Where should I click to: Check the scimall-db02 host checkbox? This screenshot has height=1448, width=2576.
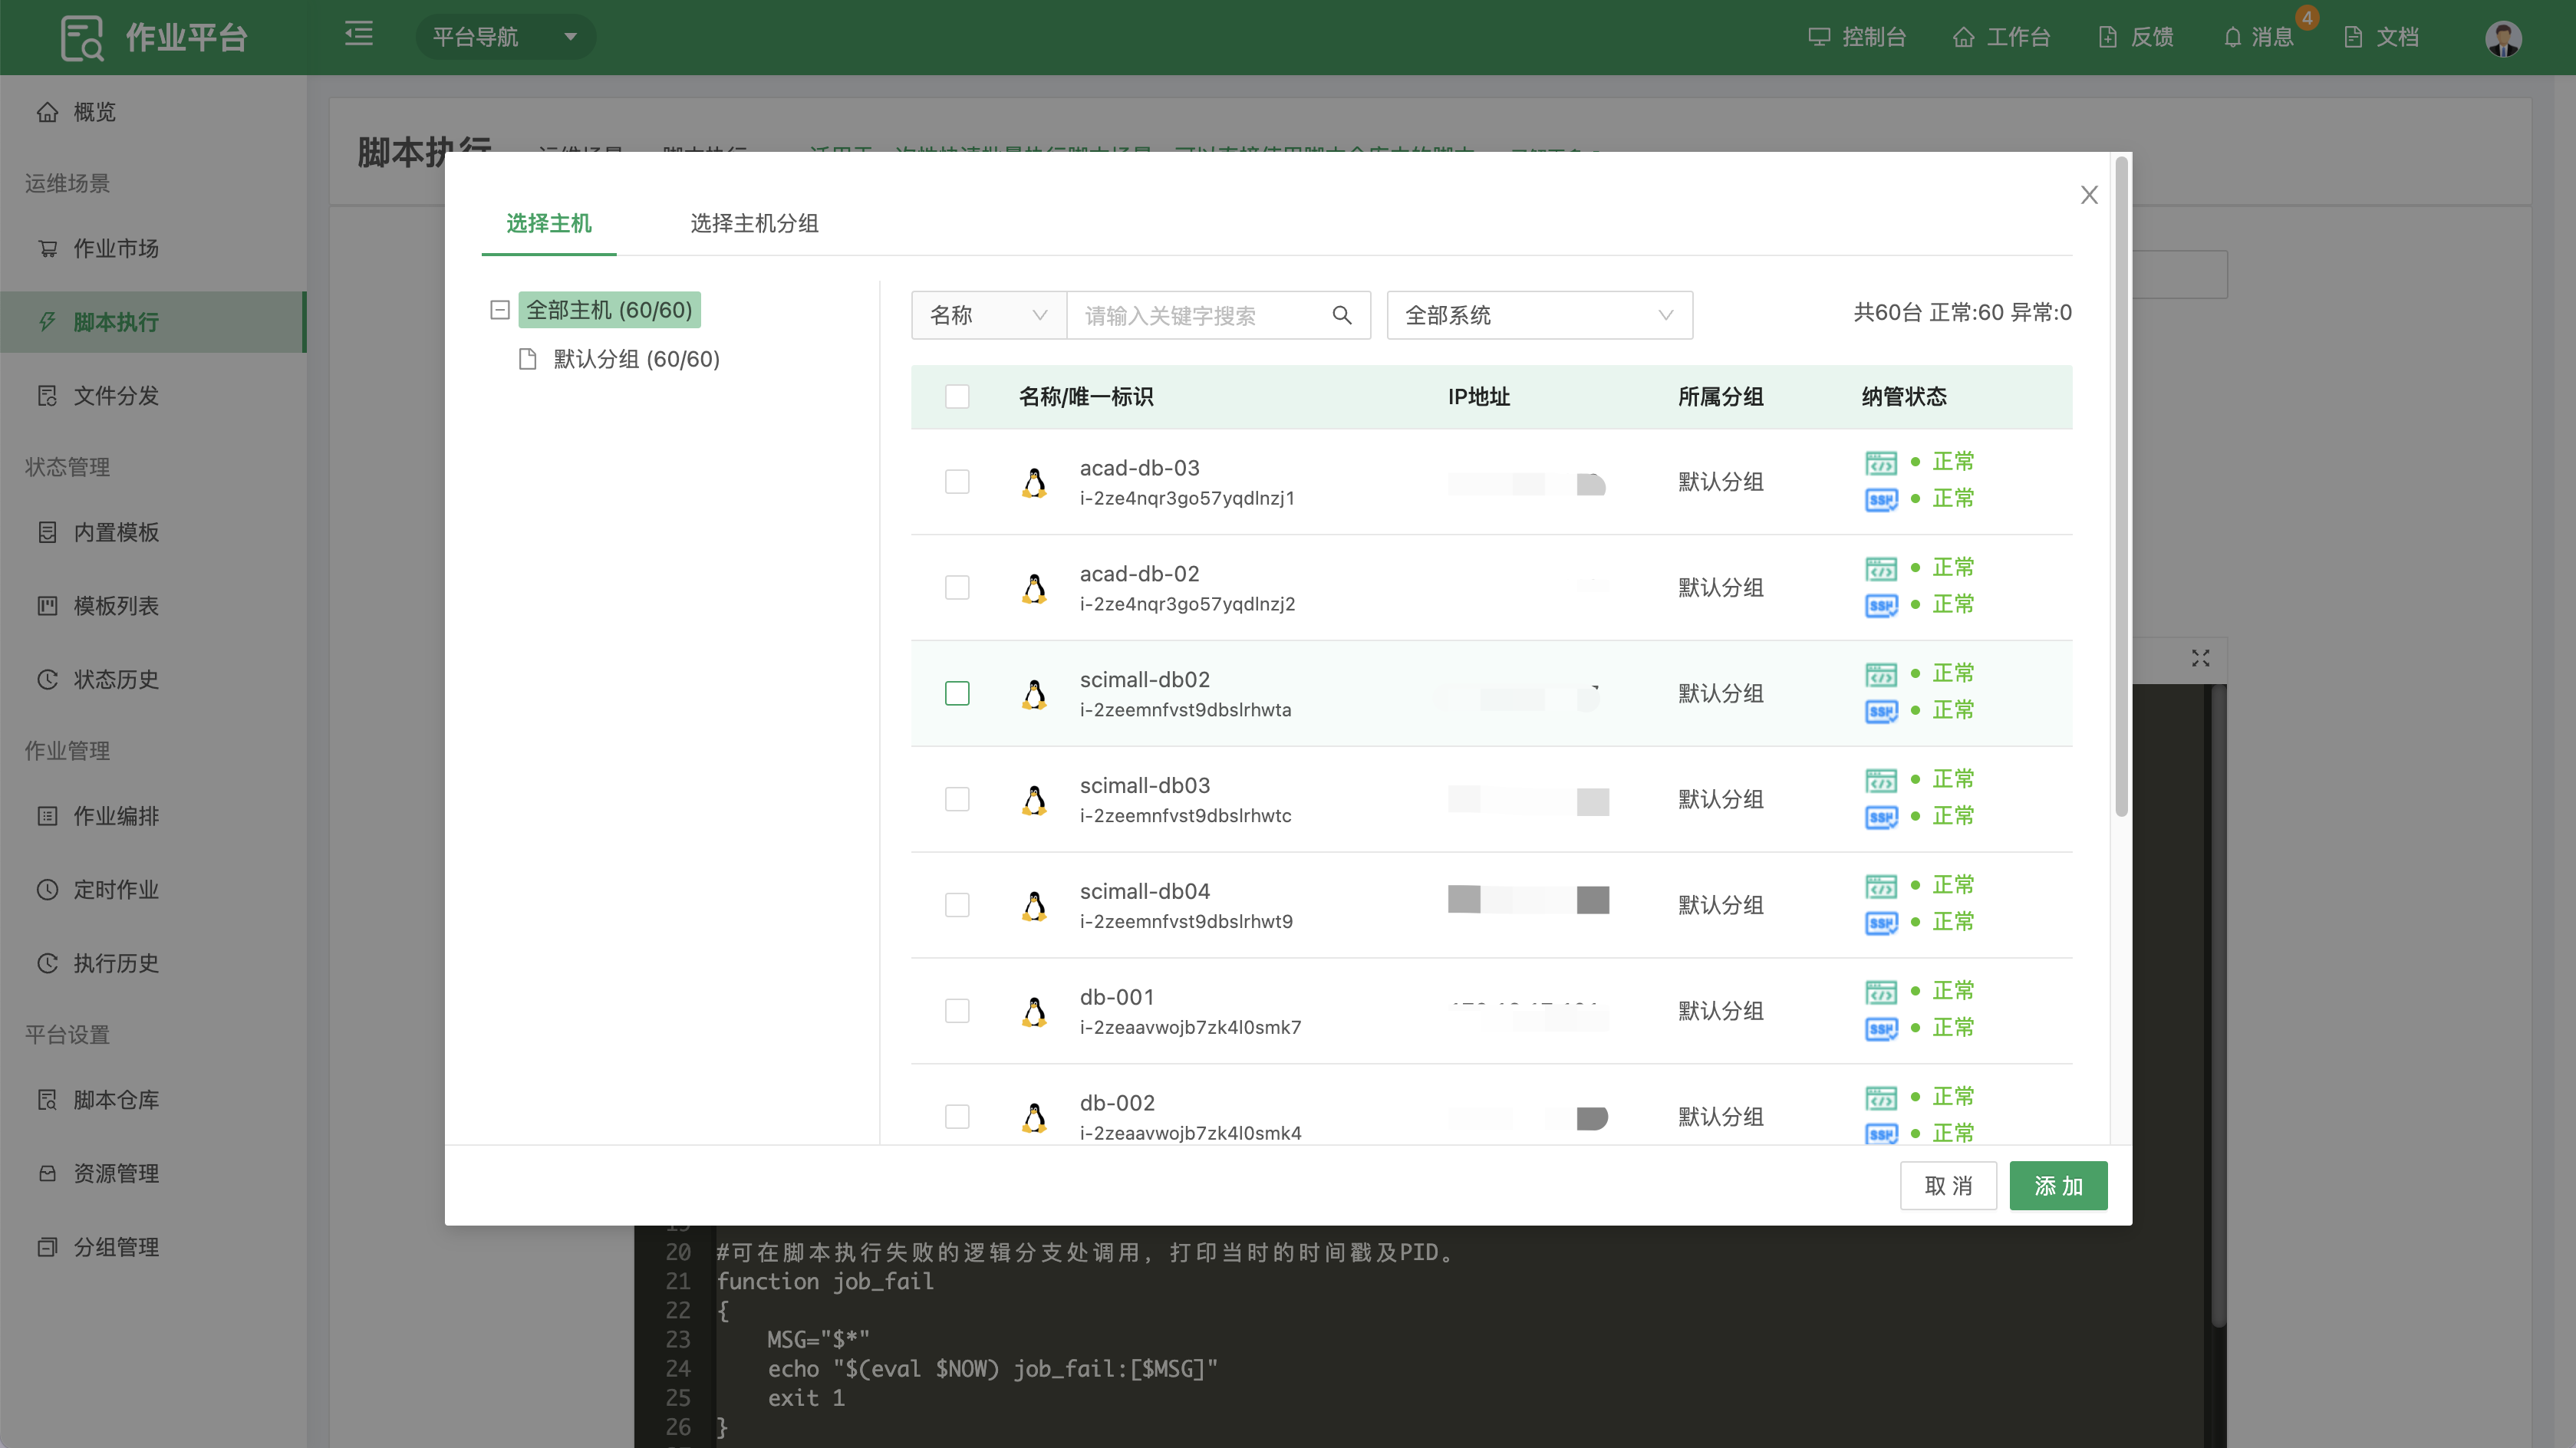(x=957, y=694)
